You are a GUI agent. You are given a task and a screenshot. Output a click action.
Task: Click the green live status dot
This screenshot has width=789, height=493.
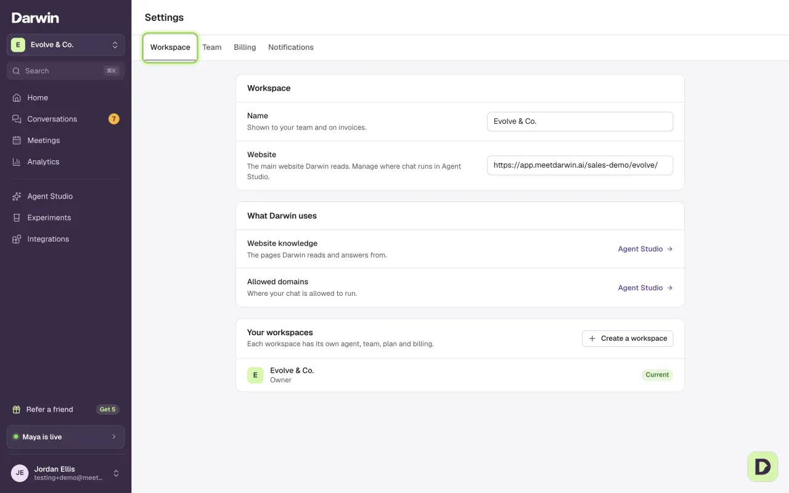tap(16, 437)
